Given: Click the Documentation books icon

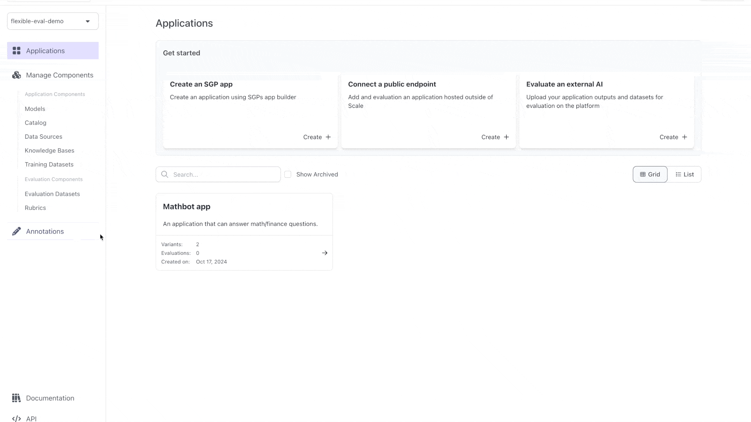Looking at the screenshot, I should [16, 398].
